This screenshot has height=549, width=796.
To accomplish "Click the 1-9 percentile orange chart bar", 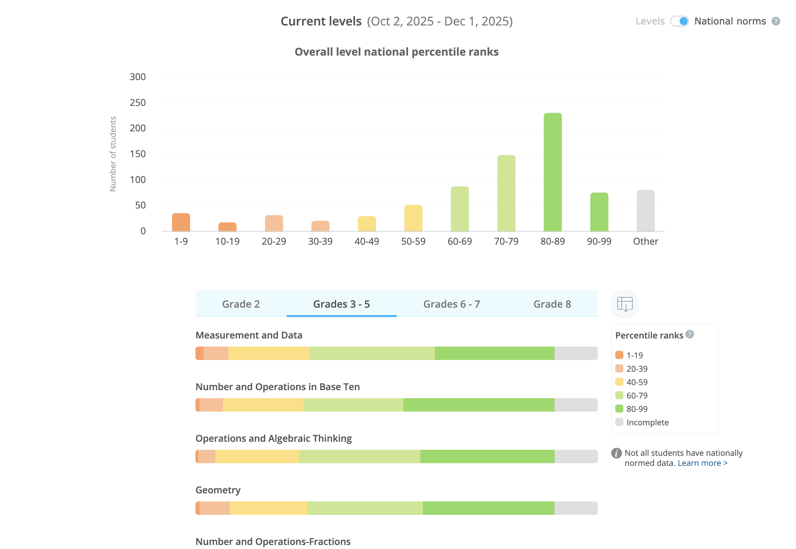I will point(181,222).
